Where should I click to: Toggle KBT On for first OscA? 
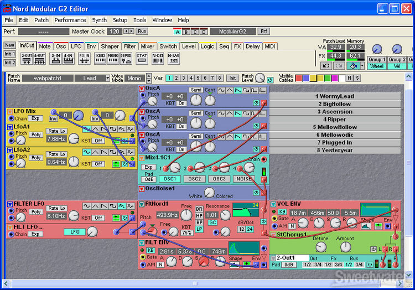tap(181, 103)
